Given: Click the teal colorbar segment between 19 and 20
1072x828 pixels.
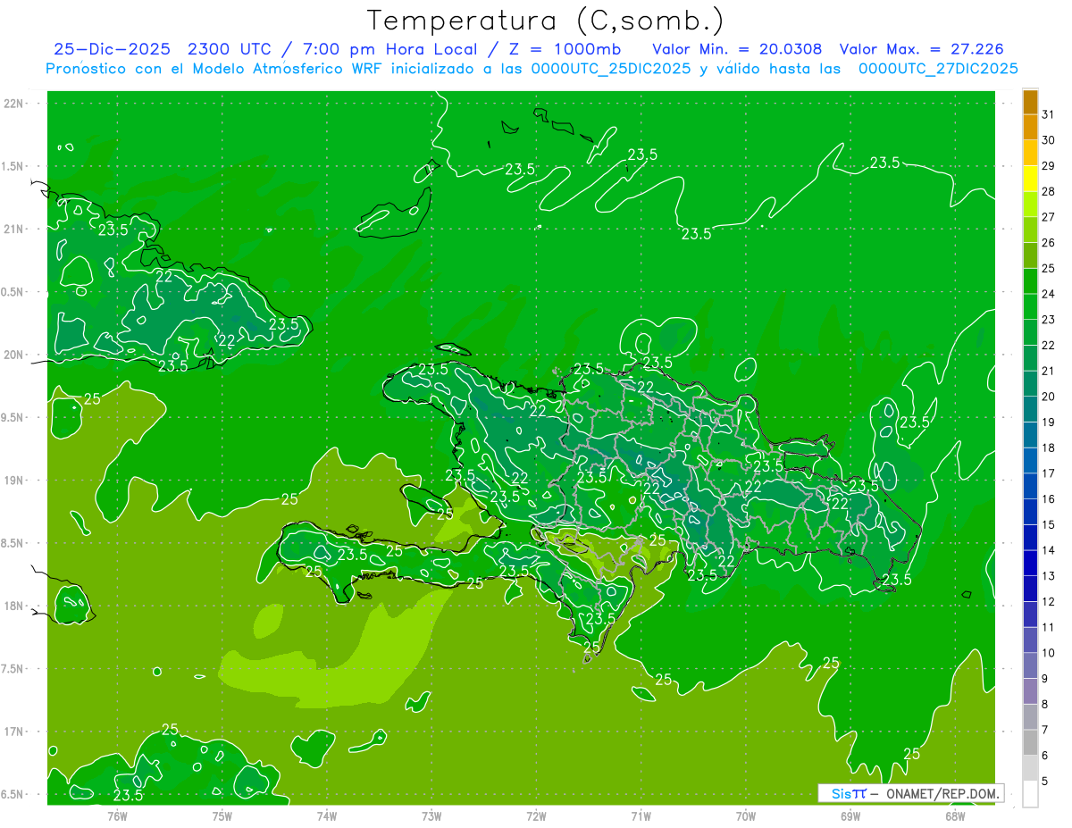Looking at the screenshot, I should click(1030, 409).
